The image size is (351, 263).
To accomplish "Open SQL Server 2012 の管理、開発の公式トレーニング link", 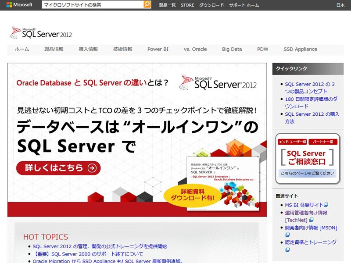I will [x=100, y=246].
